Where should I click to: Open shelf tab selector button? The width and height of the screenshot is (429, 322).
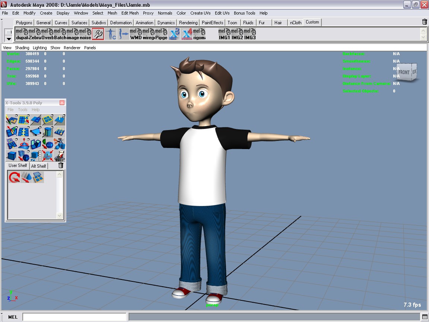pyautogui.click(x=9, y=32)
